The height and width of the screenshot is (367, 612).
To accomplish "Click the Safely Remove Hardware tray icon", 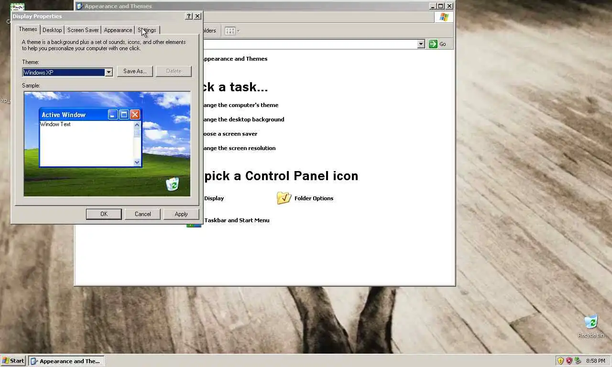I will click(578, 361).
